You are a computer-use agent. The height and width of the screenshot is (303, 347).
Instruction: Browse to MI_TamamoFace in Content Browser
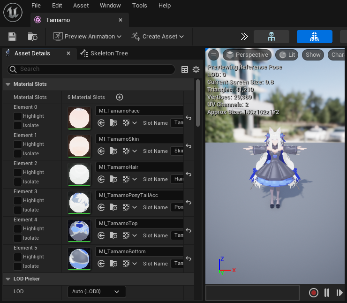click(x=113, y=123)
